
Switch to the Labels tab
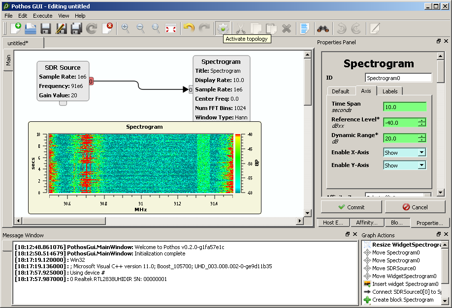tap(390, 91)
